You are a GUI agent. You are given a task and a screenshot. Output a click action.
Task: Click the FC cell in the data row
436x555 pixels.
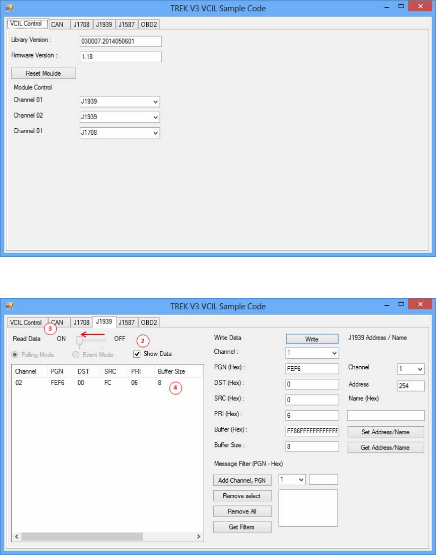pyautogui.click(x=107, y=383)
